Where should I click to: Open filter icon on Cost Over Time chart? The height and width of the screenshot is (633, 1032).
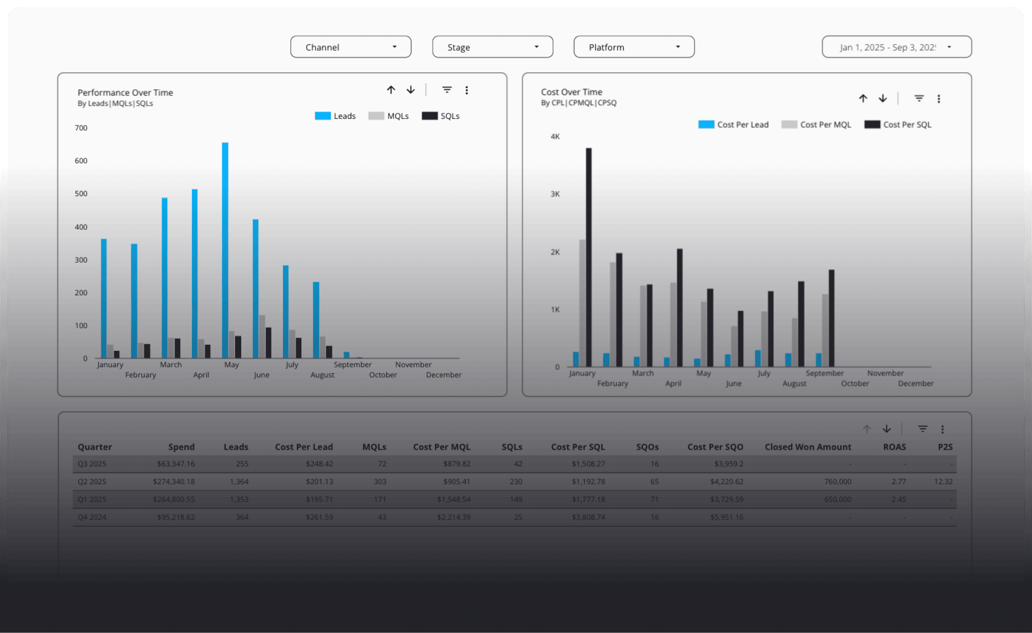coord(919,98)
